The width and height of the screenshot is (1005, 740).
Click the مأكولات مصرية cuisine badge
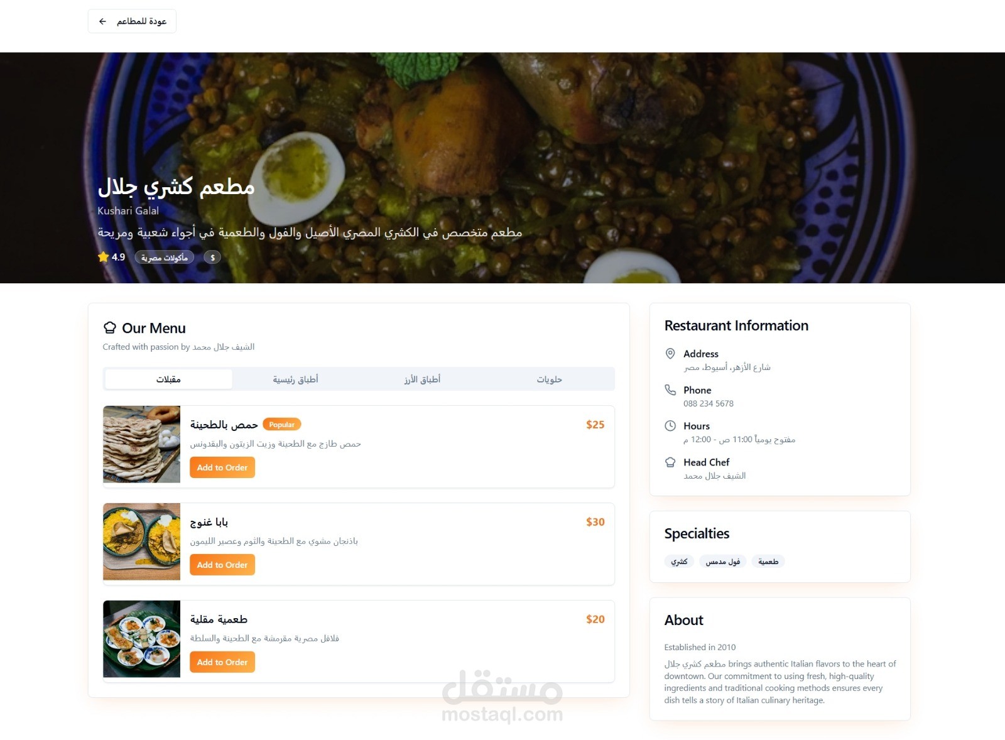(x=165, y=258)
